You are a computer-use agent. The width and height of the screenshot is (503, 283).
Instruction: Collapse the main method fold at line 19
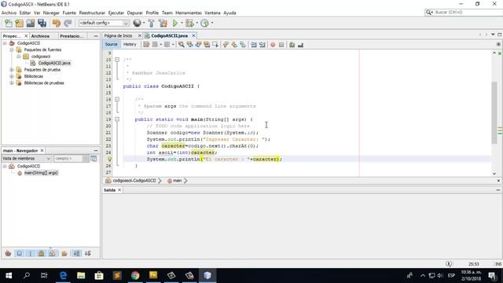pyautogui.click(x=117, y=119)
